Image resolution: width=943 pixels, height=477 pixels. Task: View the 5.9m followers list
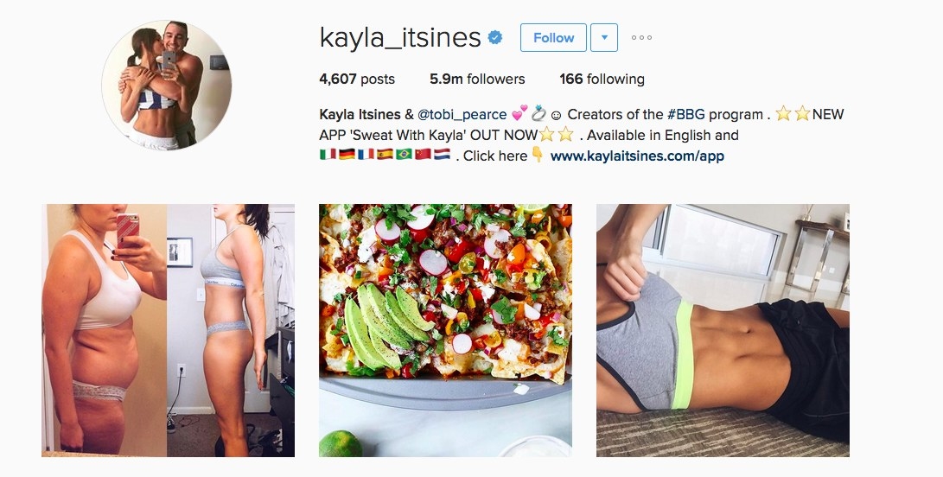pyautogui.click(x=477, y=79)
